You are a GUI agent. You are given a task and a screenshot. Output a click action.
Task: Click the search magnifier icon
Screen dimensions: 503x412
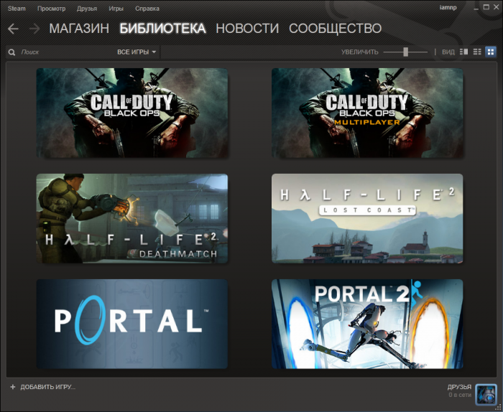click(12, 52)
